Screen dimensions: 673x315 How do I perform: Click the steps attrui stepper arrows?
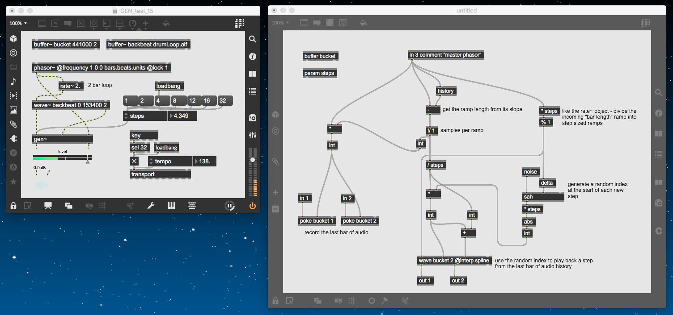click(126, 116)
